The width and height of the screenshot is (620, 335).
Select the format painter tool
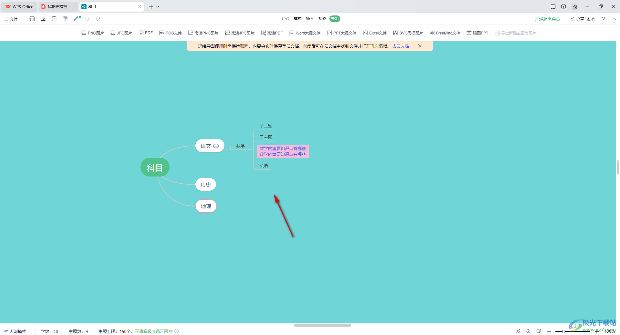click(65, 19)
